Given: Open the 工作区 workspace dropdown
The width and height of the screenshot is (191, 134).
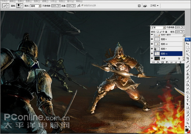Looking at the screenshot, I should pyautogui.click(x=154, y=5).
